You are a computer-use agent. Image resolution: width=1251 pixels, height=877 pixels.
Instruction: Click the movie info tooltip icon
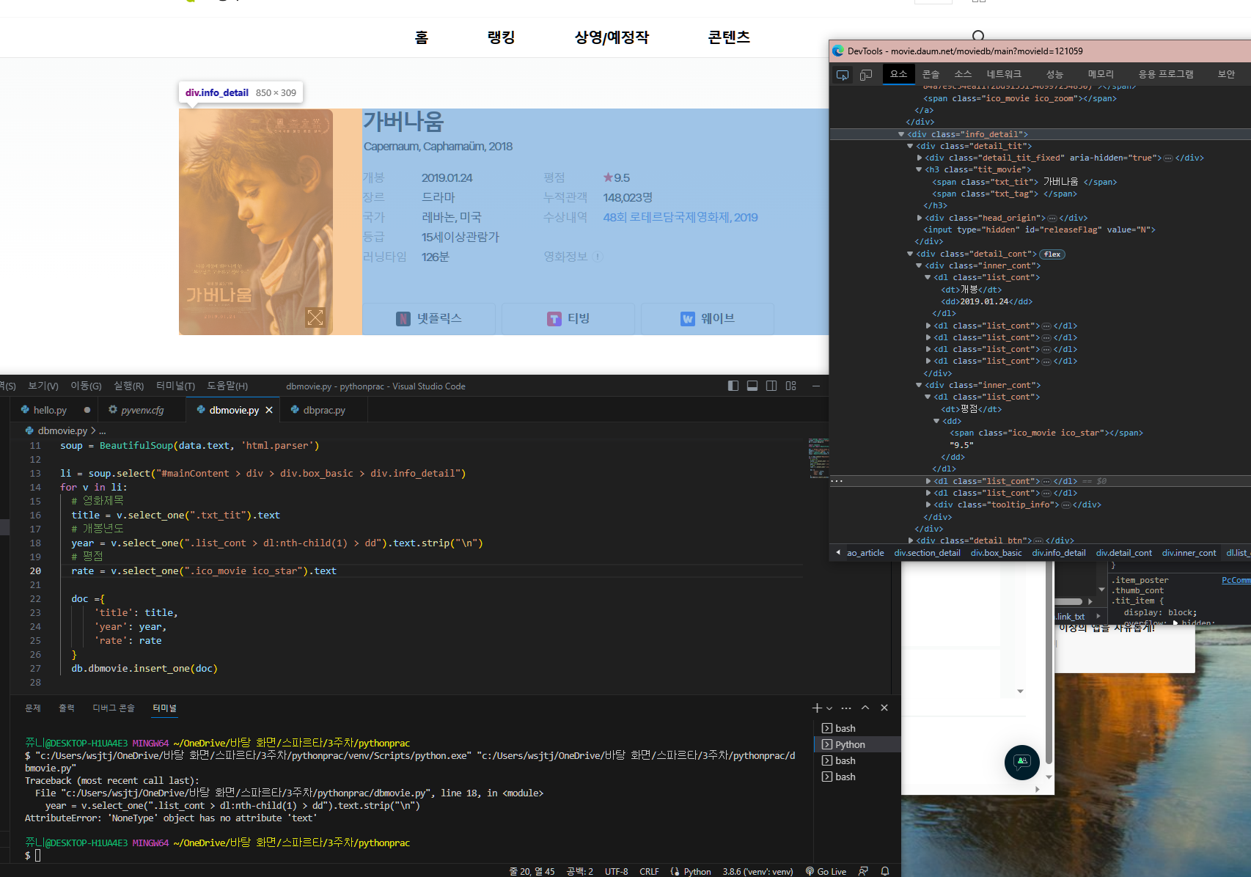(x=597, y=257)
